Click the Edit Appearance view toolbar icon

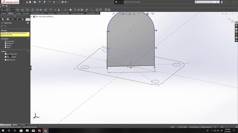(x=148, y=14)
